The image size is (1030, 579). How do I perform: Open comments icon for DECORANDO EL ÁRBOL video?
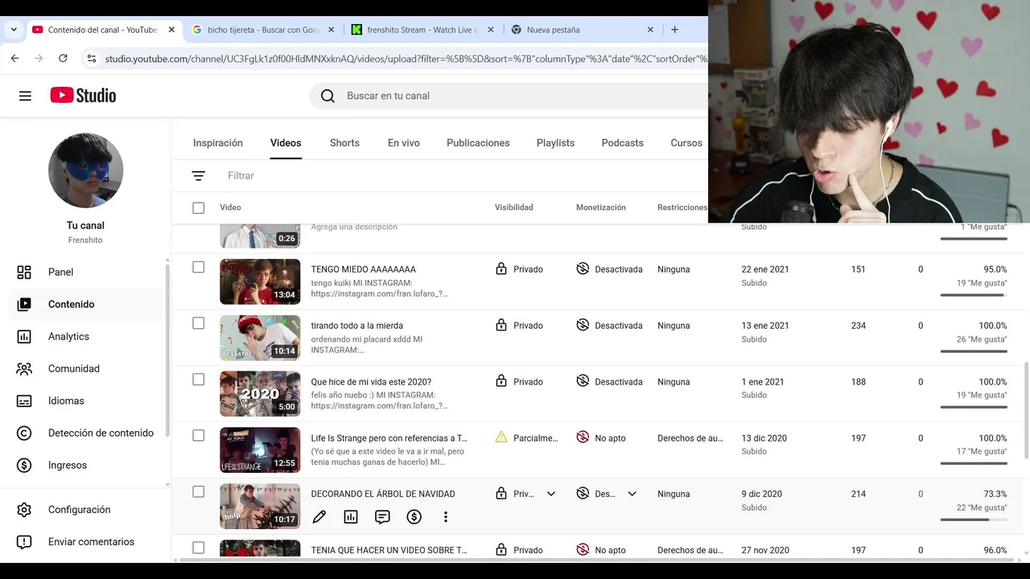click(382, 517)
